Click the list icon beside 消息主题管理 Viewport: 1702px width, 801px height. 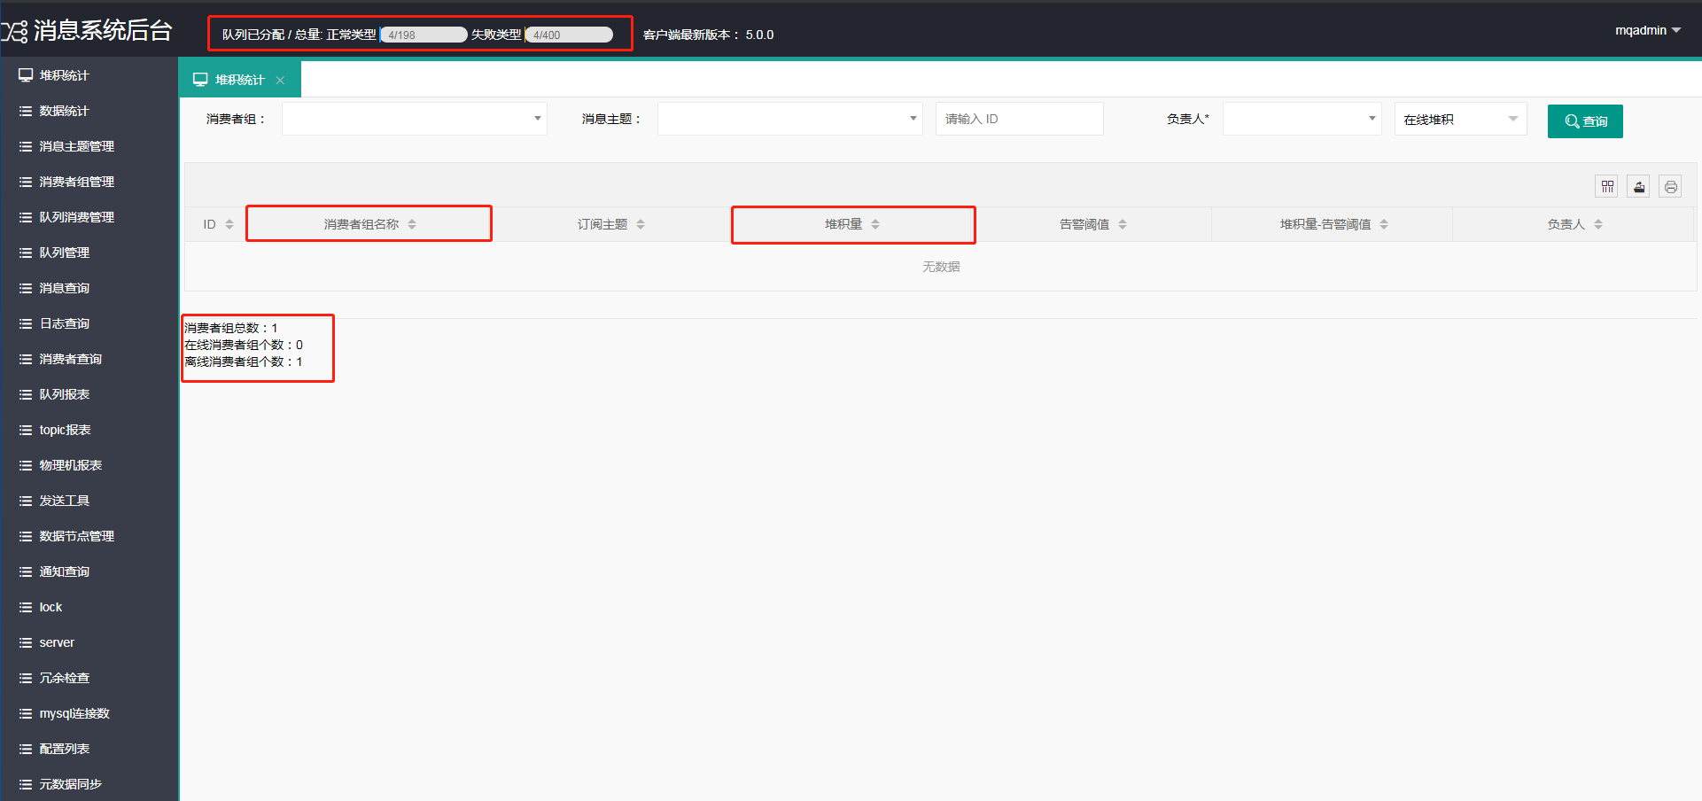click(26, 146)
